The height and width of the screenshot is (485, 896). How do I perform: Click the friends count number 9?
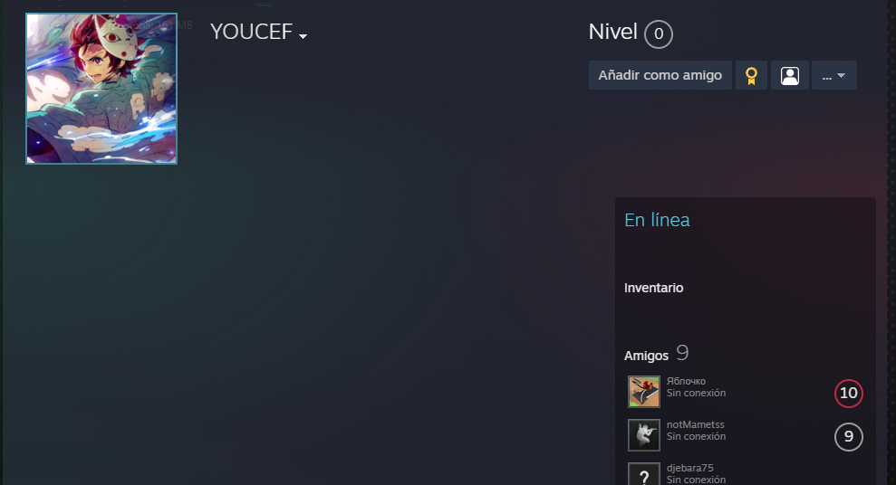(682, 353)
